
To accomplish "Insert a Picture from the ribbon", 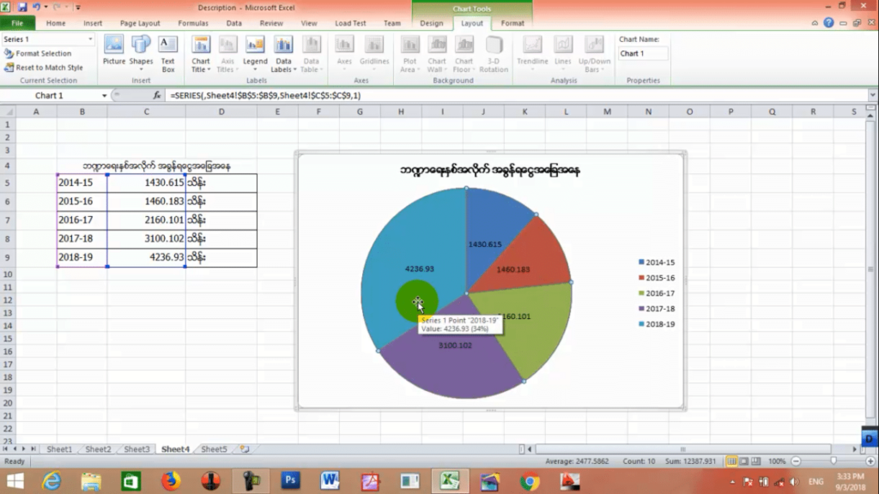I will (x=114, y=51).
